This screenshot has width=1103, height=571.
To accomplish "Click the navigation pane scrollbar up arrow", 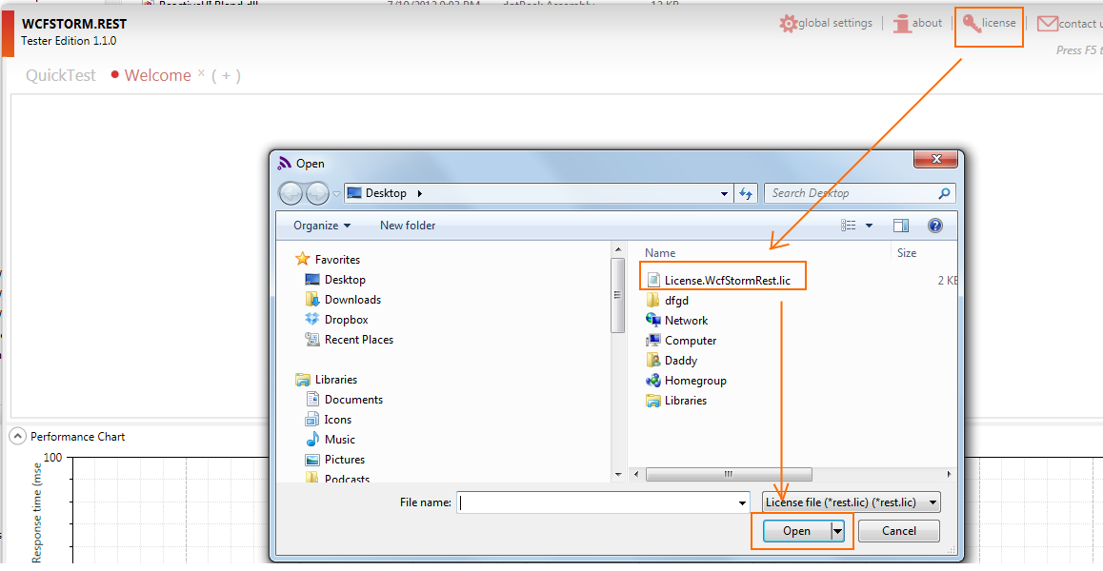I will point(618,249).
